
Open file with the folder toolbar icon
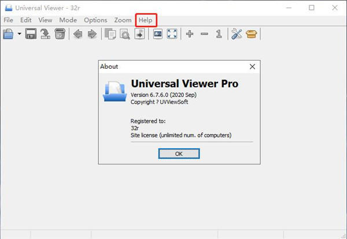coord(8,34)
